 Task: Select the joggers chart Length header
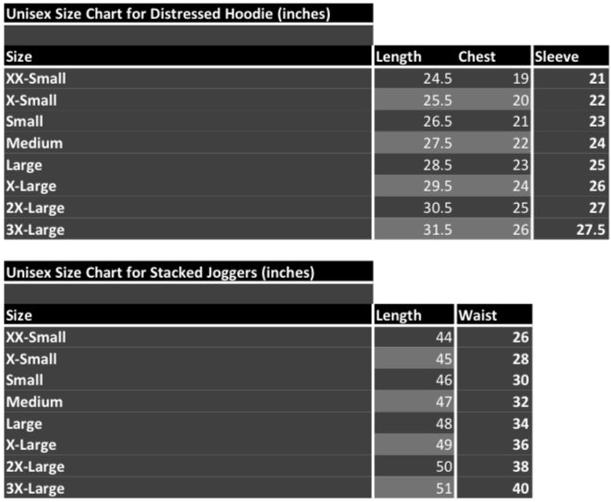coord(399,315)
